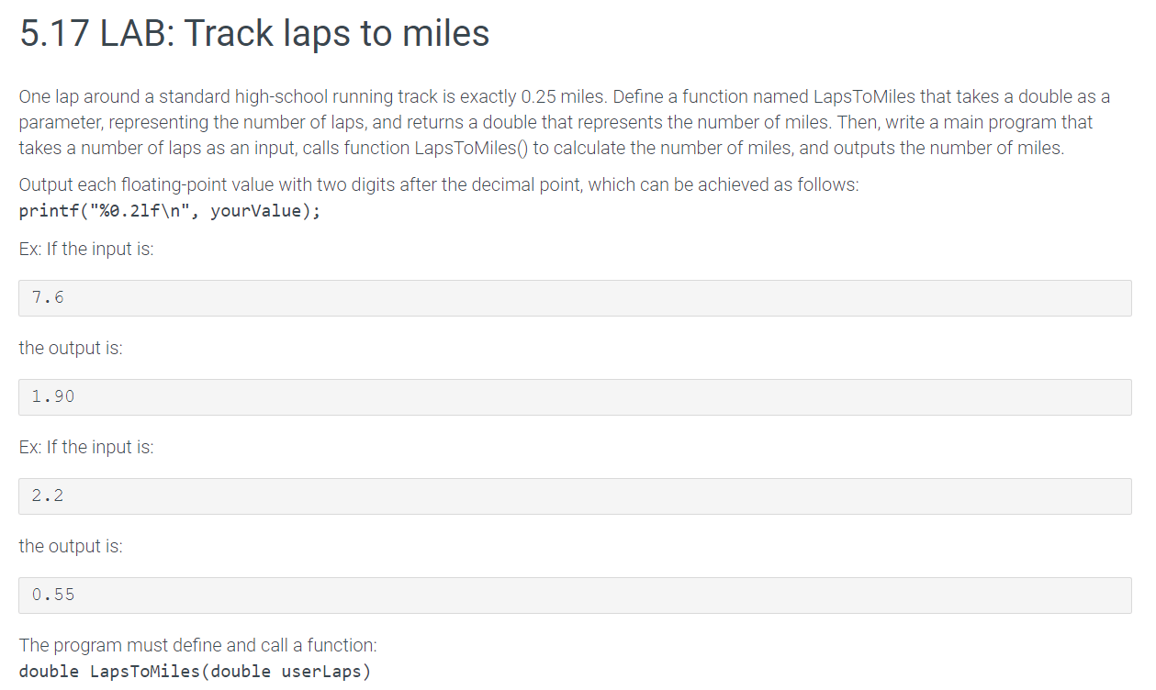
Task: Click the printf code line
Action: [170, 211]
